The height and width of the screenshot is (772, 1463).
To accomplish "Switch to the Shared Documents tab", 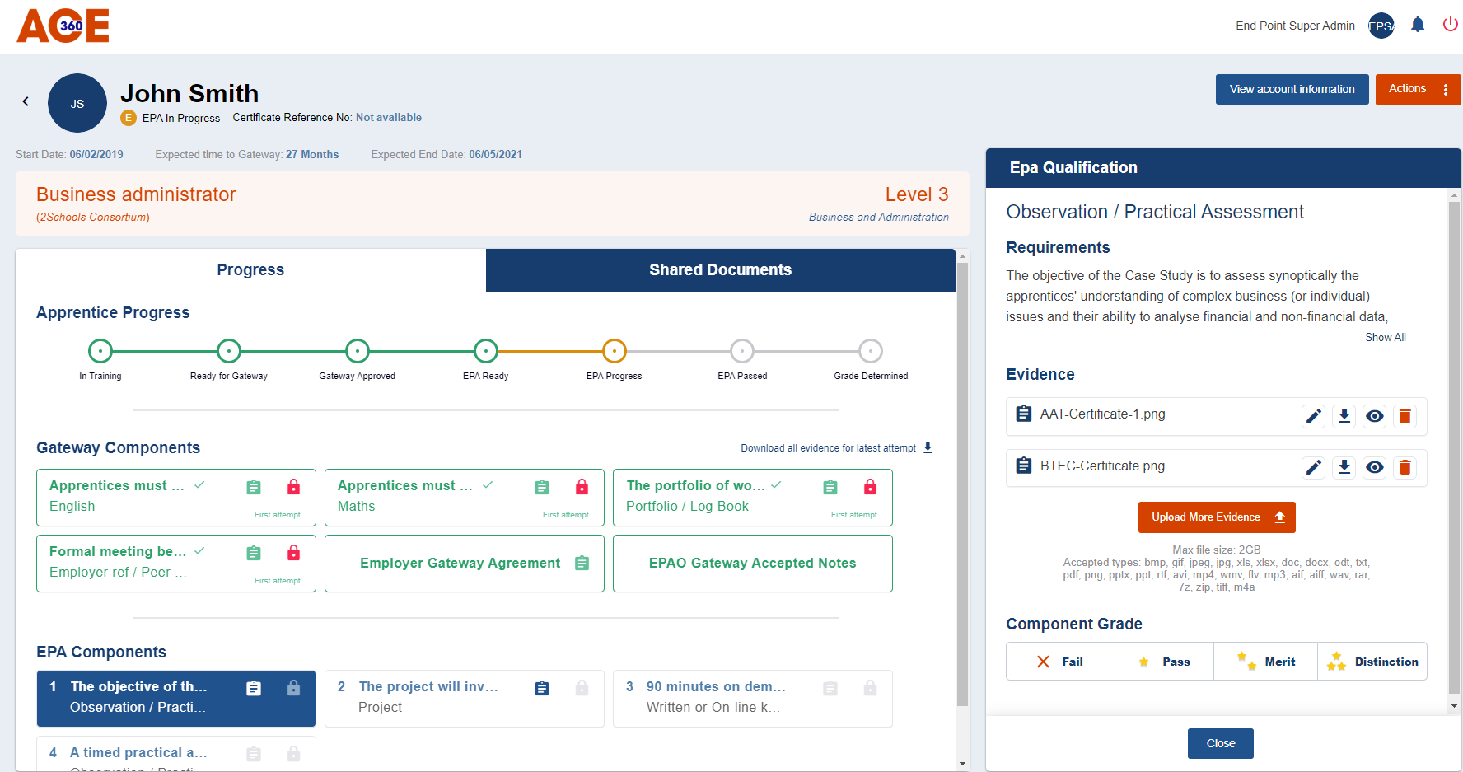I will pyautogui.click(x=720, y=270).
